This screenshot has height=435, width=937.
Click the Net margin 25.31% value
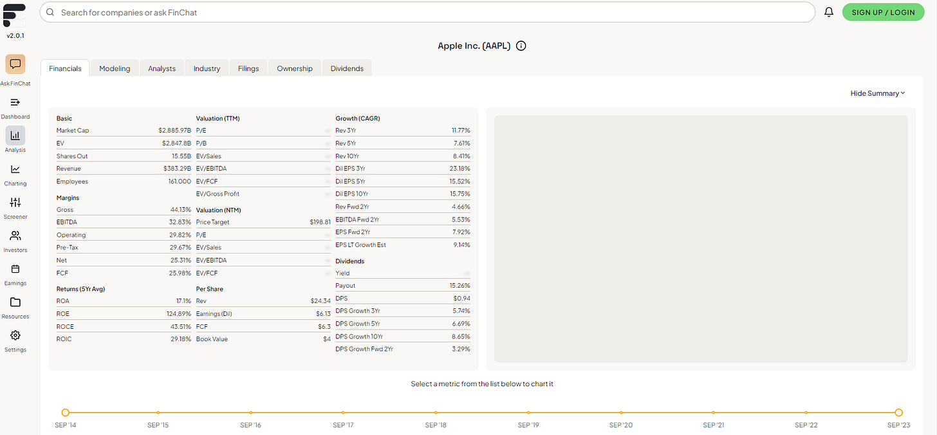(180, 261)
